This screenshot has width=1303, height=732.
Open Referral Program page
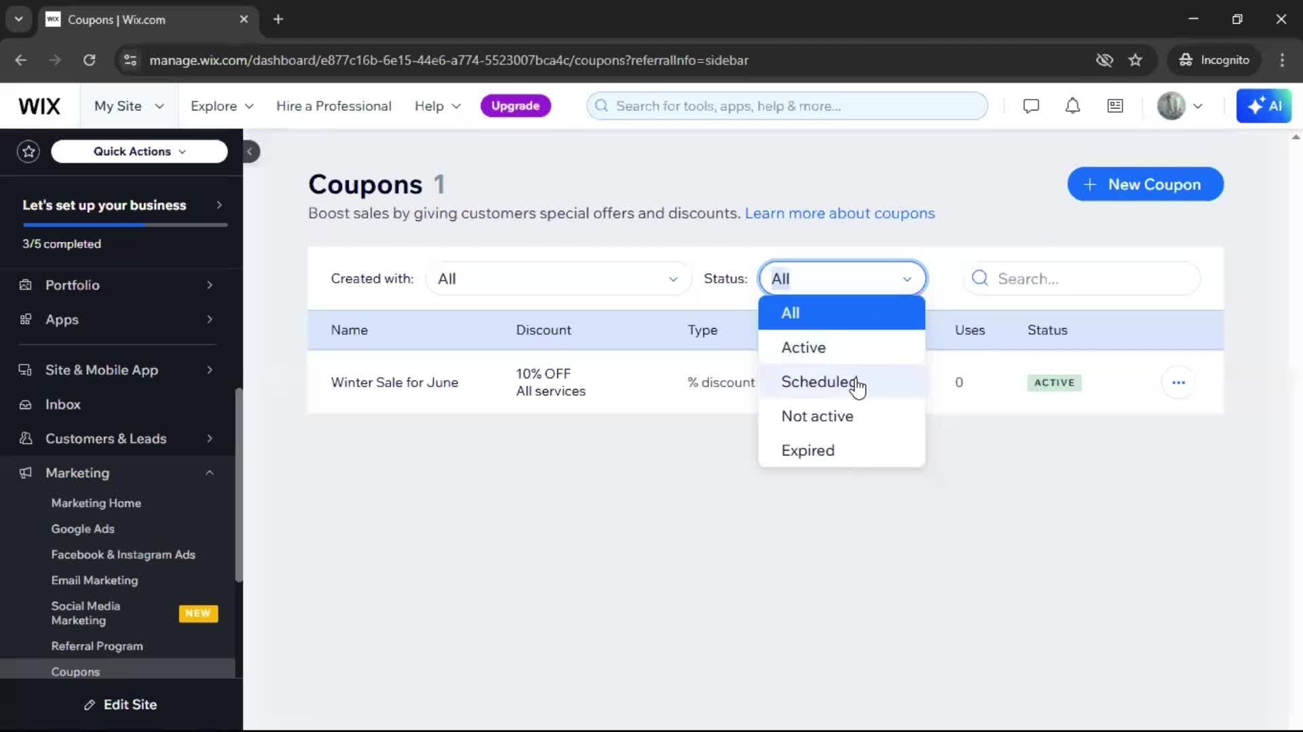click(x=97, y=646)
